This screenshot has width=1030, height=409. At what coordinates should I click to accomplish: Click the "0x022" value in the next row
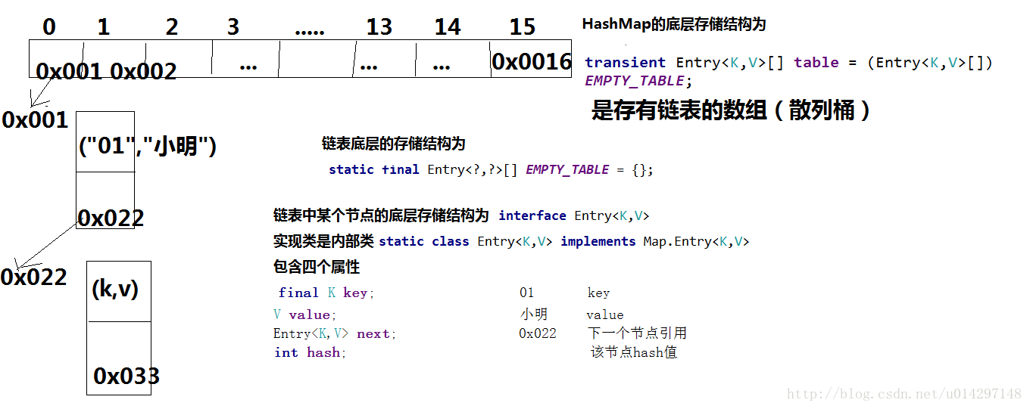[x=538, y=333]
